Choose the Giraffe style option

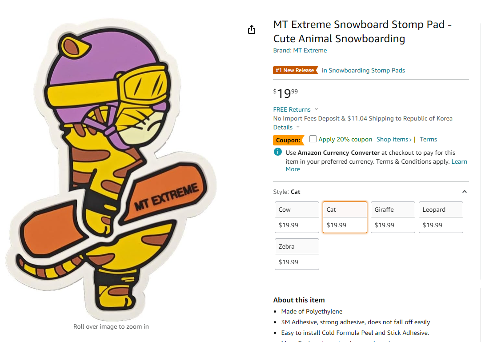click(393, 217)
